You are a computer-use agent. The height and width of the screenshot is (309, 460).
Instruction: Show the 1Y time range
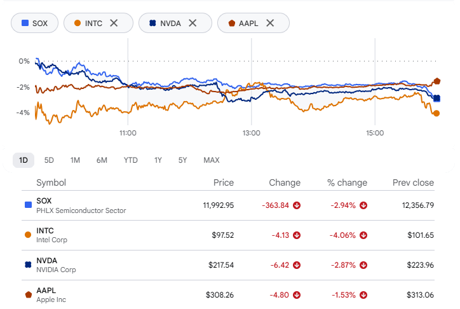point(158,160)
